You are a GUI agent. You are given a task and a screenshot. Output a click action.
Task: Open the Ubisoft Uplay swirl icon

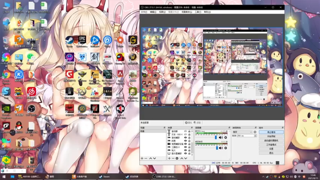(107, 40)
